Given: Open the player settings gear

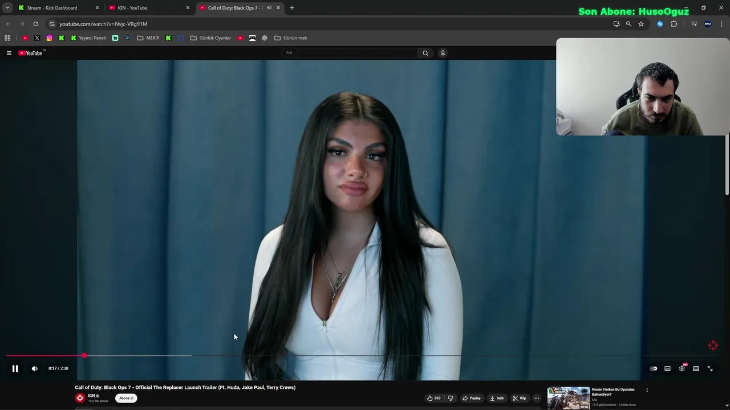Looking at the screenshot, I should 682,368.
